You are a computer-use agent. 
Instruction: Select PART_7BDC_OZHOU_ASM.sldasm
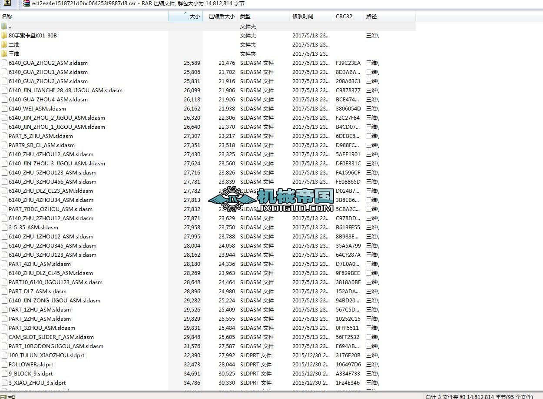click(x=50, y=209)
